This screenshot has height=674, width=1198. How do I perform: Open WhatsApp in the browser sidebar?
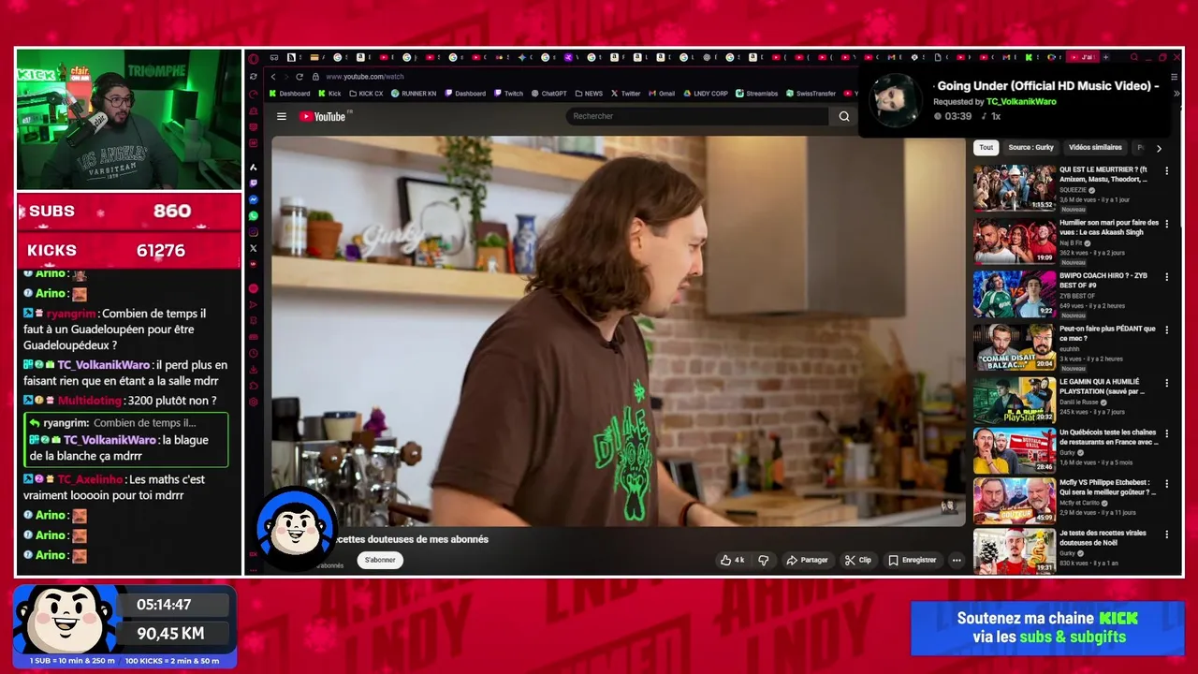(x=254, y=215)
